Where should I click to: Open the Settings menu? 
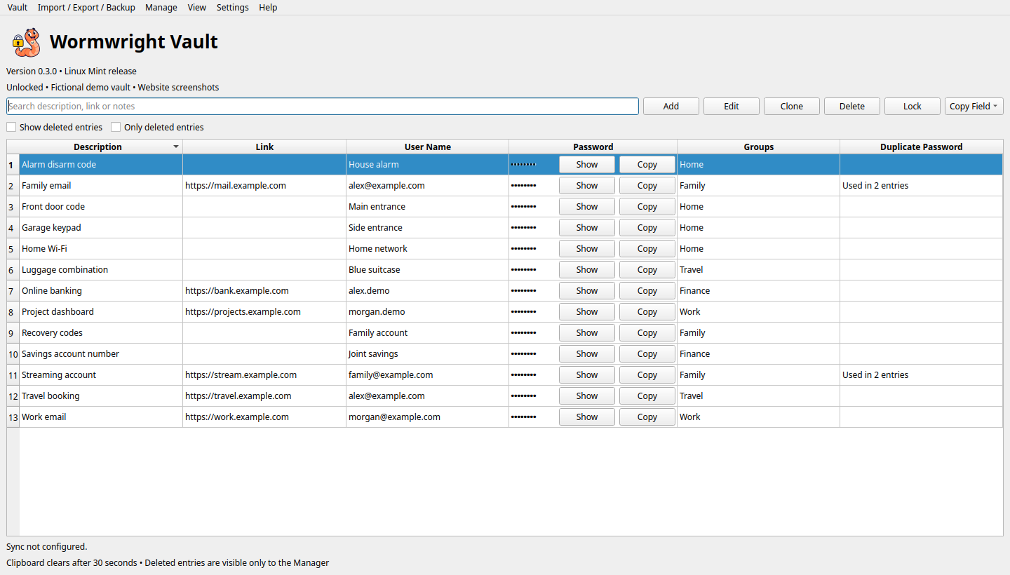(x=233, y=7)
